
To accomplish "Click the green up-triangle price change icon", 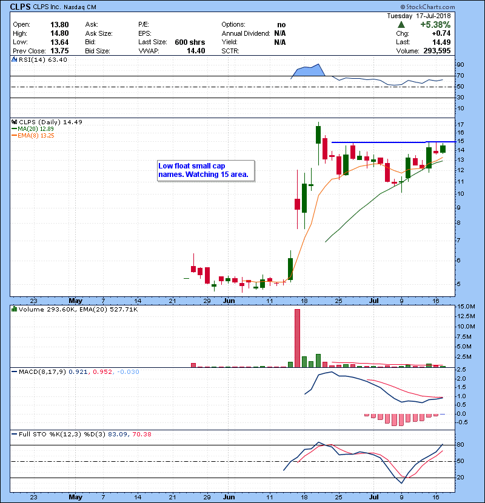I will click(x=401, y=25).
